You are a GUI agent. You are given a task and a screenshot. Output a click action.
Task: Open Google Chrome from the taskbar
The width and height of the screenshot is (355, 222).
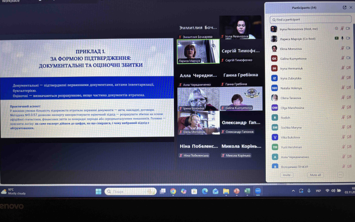[173, 191]
